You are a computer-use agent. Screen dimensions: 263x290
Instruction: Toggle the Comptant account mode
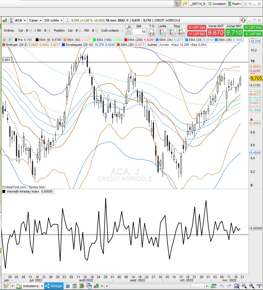(217, 4)
